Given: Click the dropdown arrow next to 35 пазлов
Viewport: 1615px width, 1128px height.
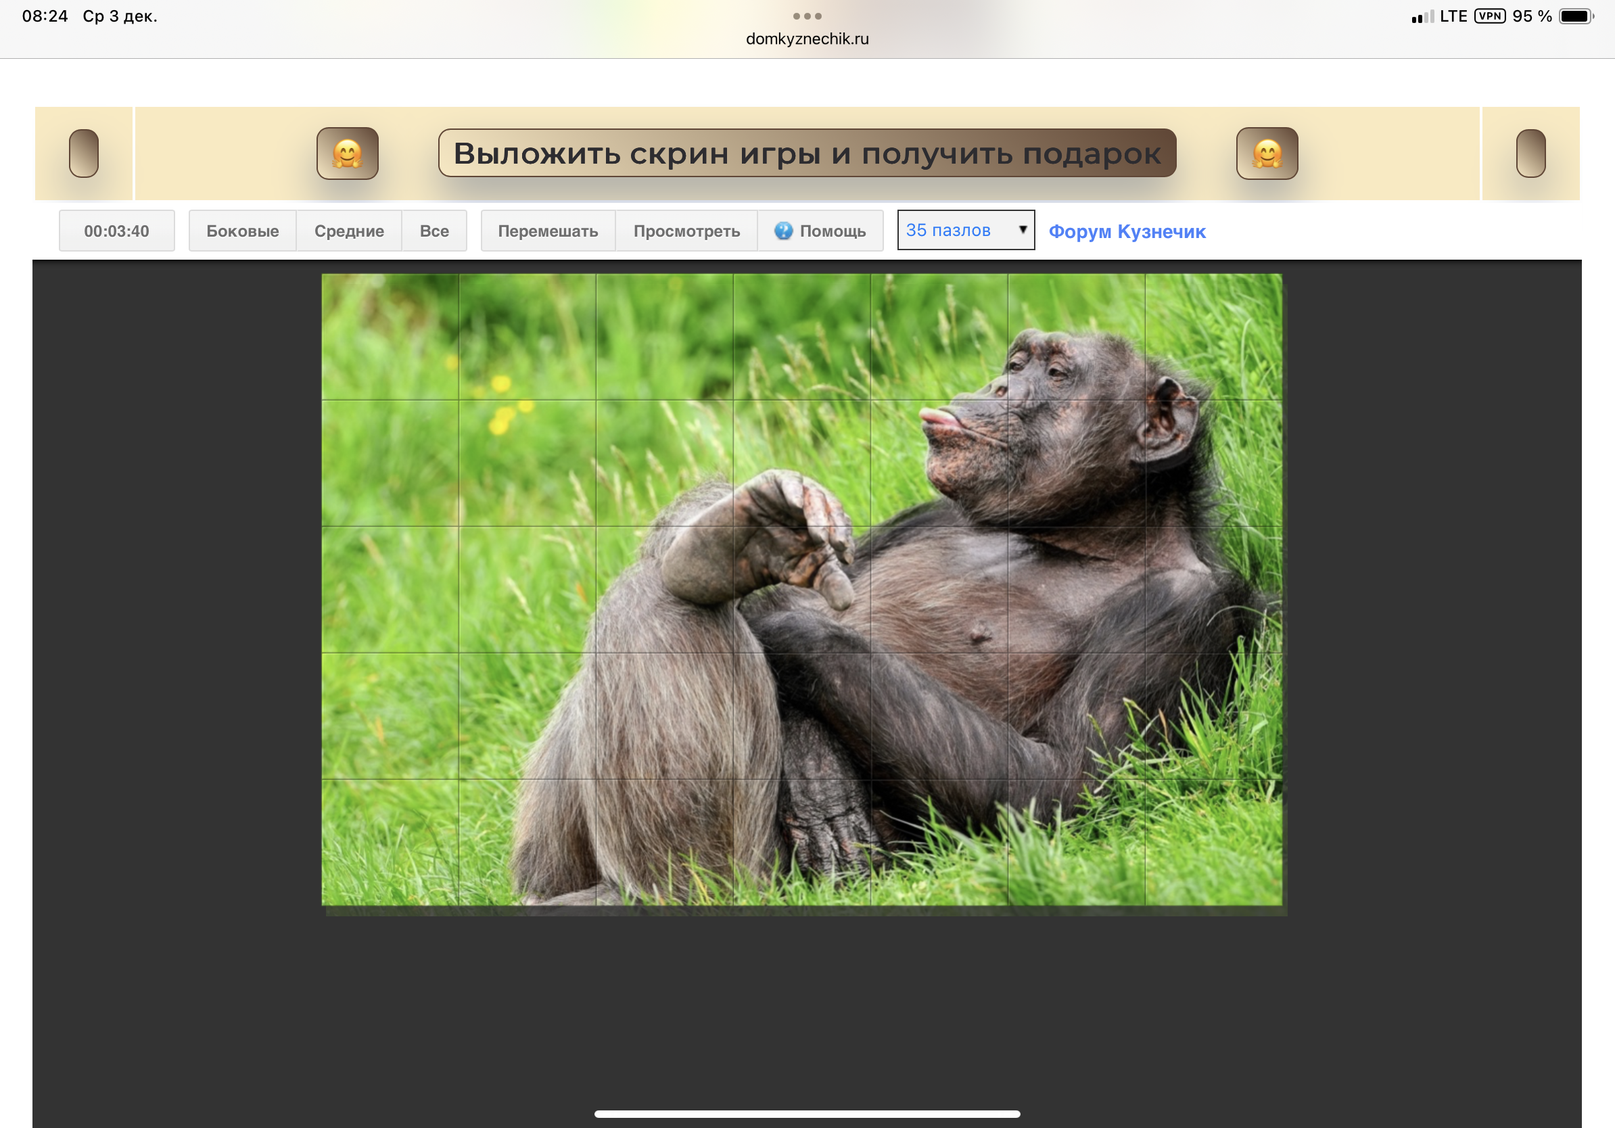Looking at the screenshot, I should (x=1023, y=229).
